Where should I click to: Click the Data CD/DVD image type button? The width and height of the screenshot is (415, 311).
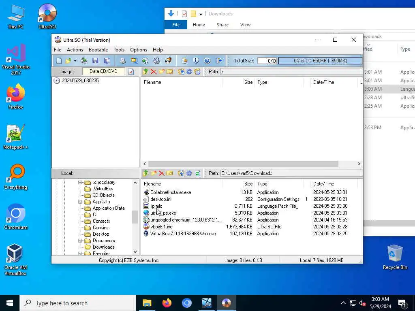tap(103, 71)
